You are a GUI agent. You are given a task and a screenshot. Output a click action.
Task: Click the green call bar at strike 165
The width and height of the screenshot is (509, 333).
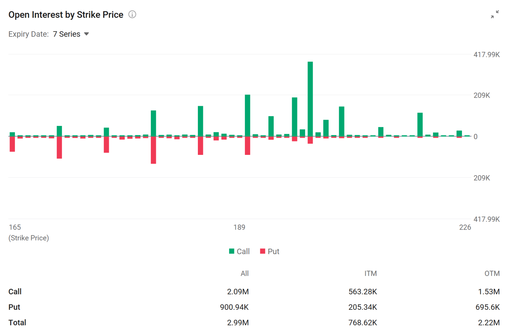pos(12,134)
